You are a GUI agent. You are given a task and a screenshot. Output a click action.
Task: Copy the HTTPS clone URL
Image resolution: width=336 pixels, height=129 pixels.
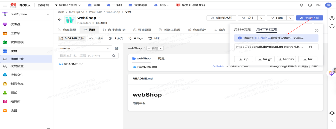coord(311,47)
